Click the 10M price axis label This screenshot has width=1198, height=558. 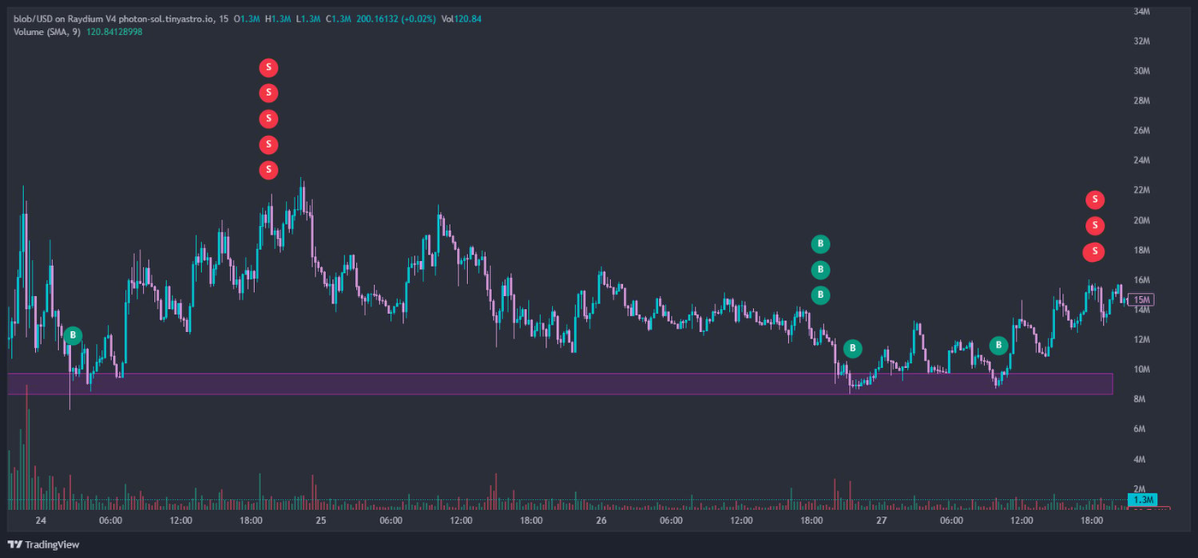tap(1141, 370)
